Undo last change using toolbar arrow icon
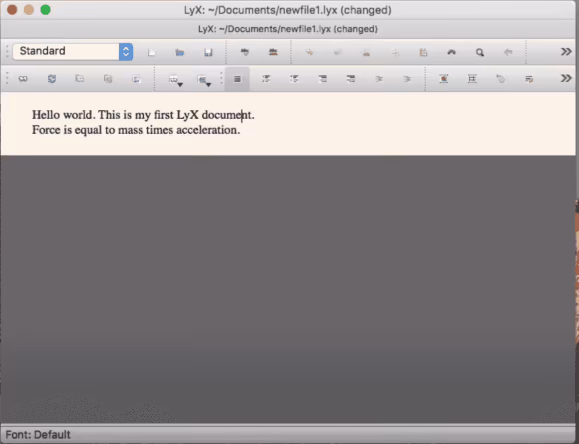The image size is (579, 444). pos(508,51)
